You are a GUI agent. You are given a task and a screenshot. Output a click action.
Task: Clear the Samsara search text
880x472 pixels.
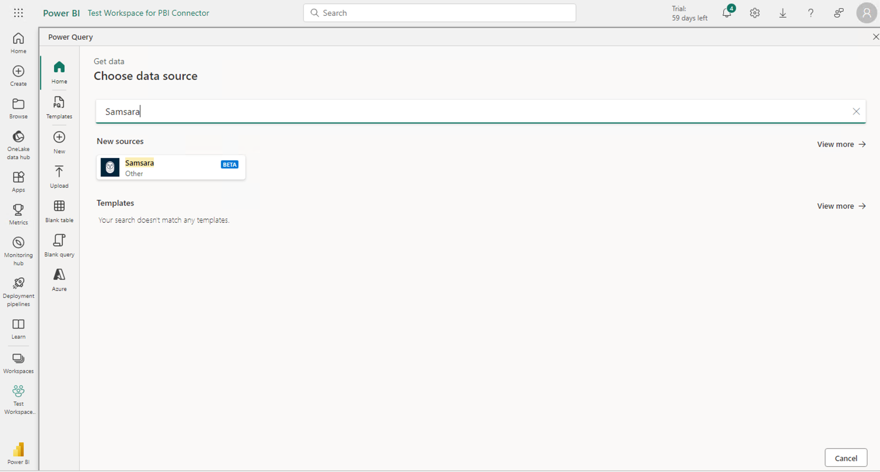(857, 111)
